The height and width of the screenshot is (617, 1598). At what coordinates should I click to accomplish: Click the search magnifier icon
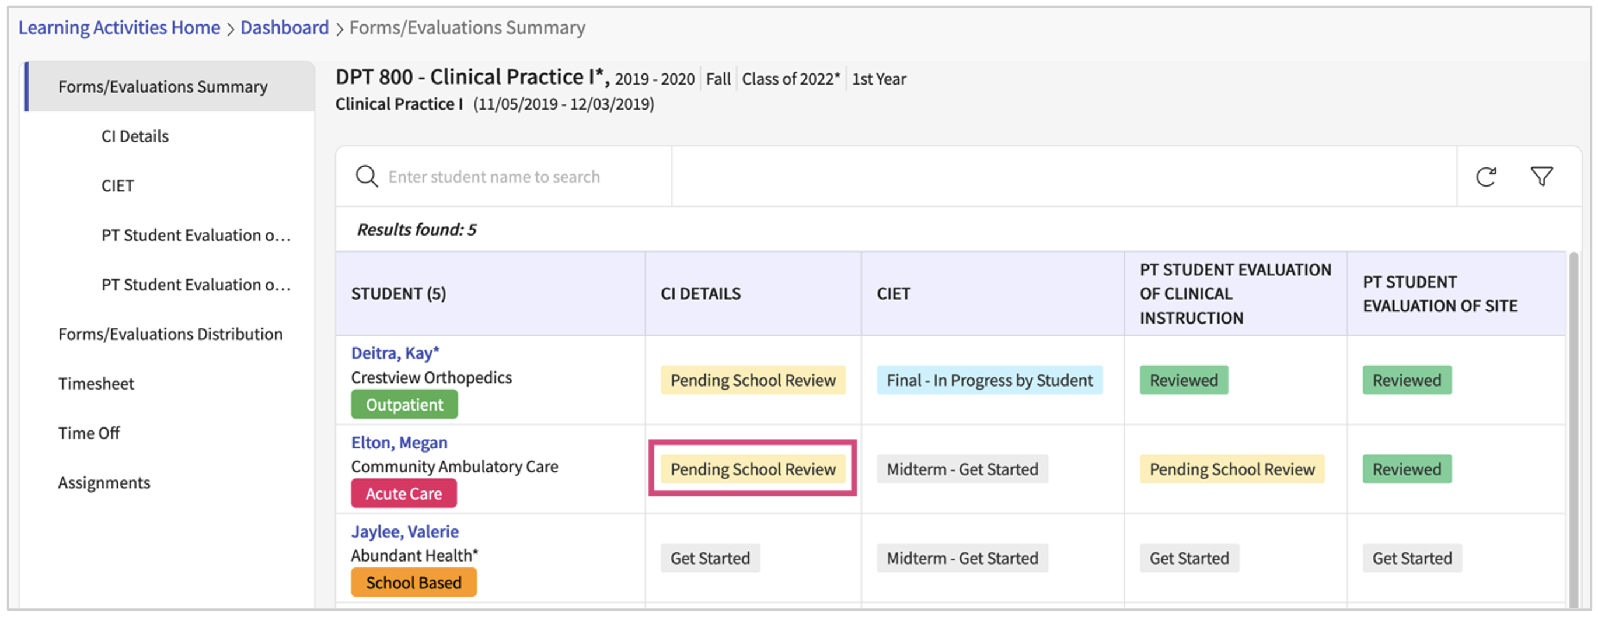[367, 177]
